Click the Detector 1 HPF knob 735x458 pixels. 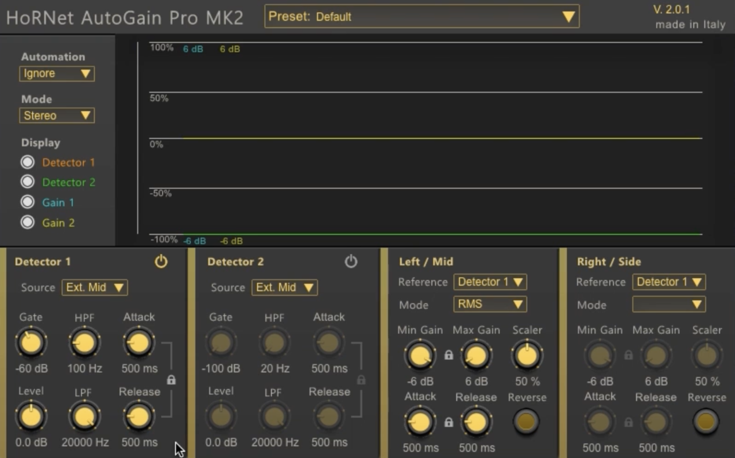point(84,343)
